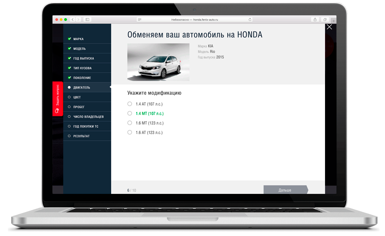
Task: Click the Дальше button
Action: pos(286,190)
